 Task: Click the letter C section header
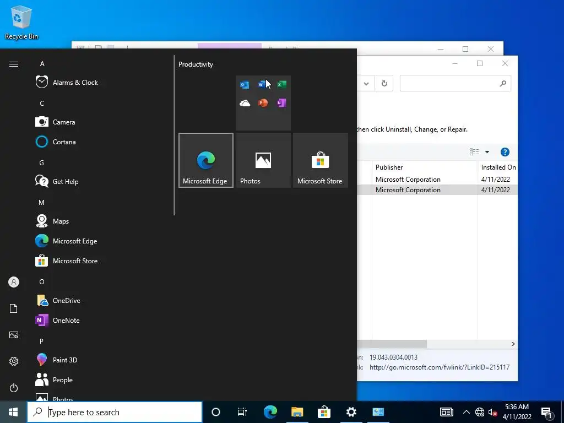(42, 104)
